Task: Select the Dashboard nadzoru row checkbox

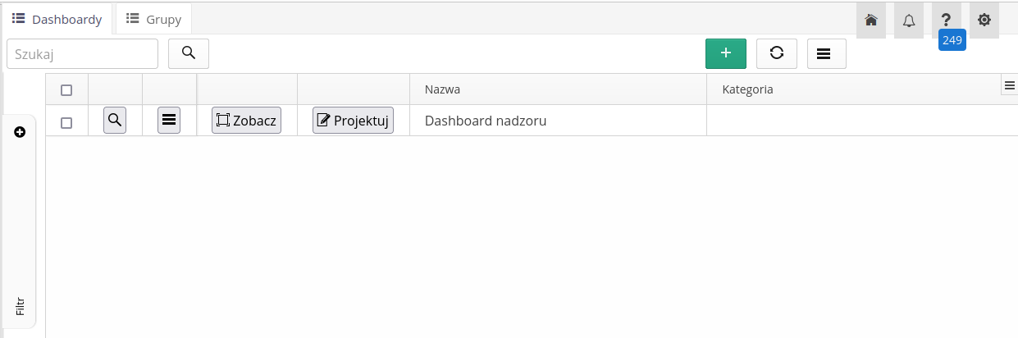Action: point(67,122)
